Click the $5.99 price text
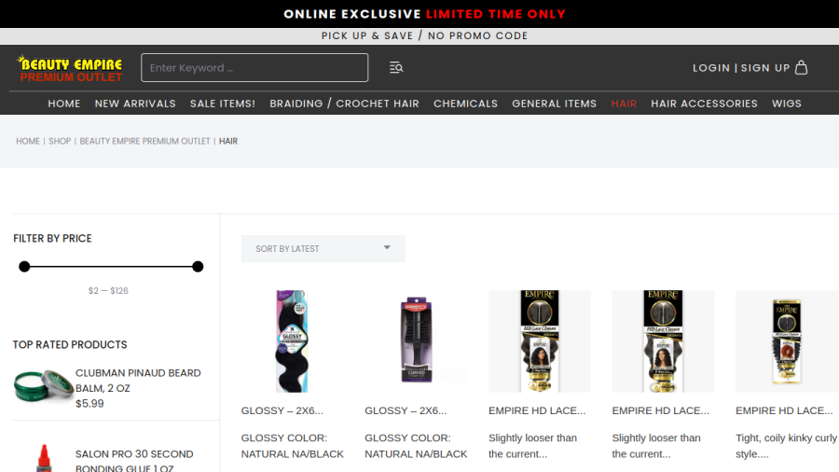 (x=89, y=404)
